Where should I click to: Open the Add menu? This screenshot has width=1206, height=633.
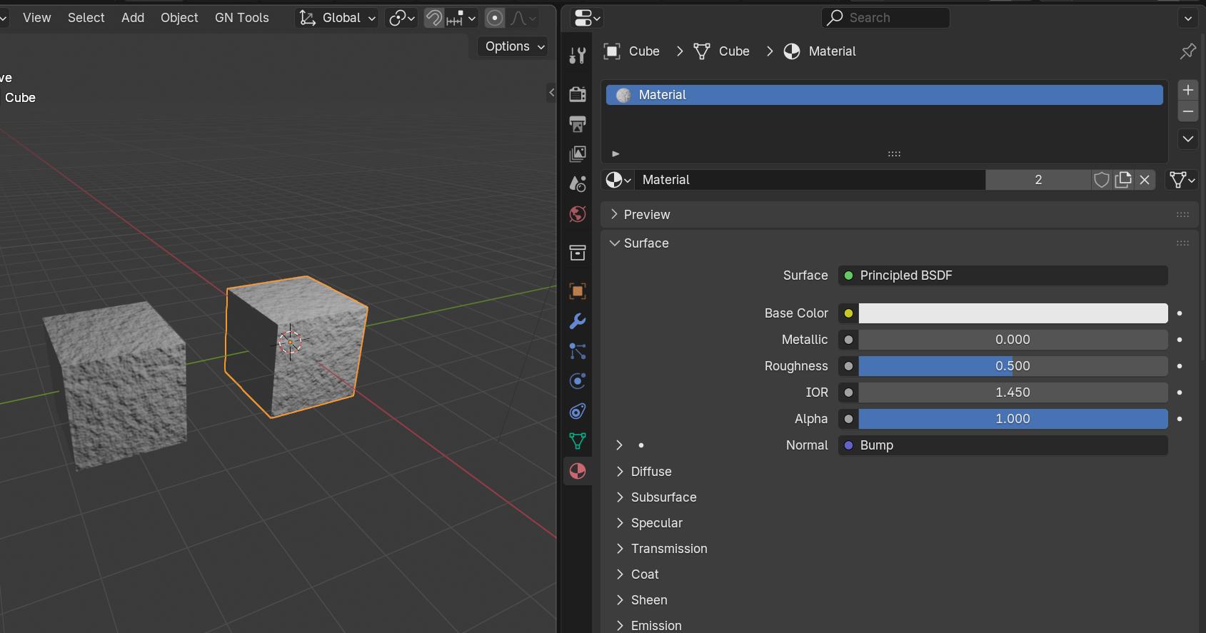pyautogui.click(x=133, y=18)
